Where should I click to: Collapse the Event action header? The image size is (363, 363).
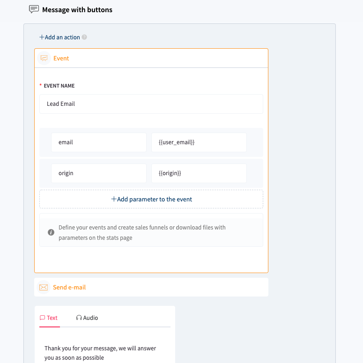(151, 59)
